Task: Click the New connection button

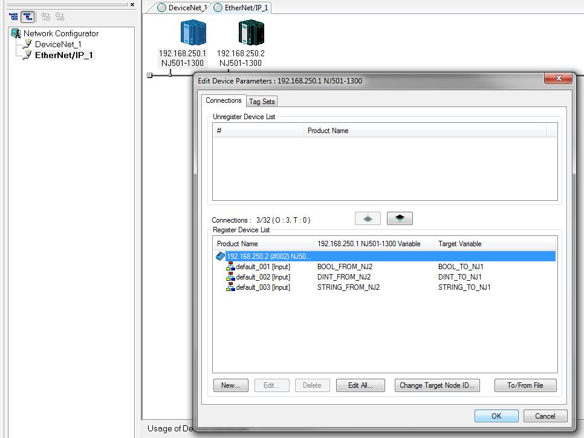Action: pyautogui.click(x=230, y=385)
